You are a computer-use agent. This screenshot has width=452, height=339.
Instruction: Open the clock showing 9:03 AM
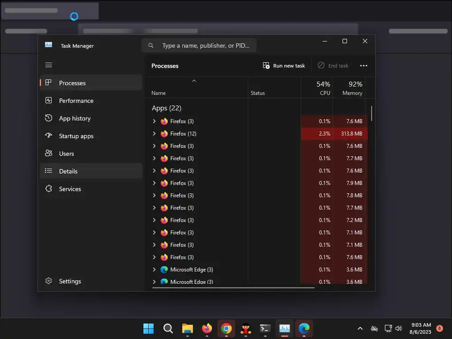421,328
